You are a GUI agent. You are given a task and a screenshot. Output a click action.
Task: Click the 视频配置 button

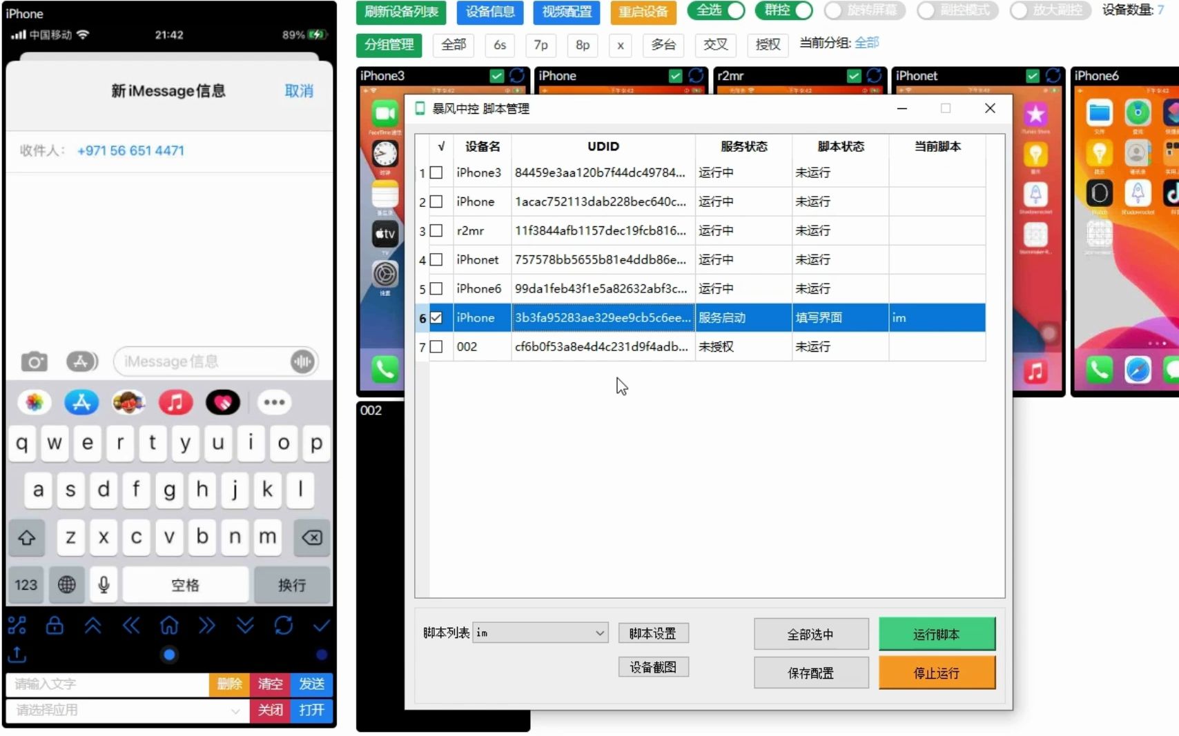(x=567, y=12)
